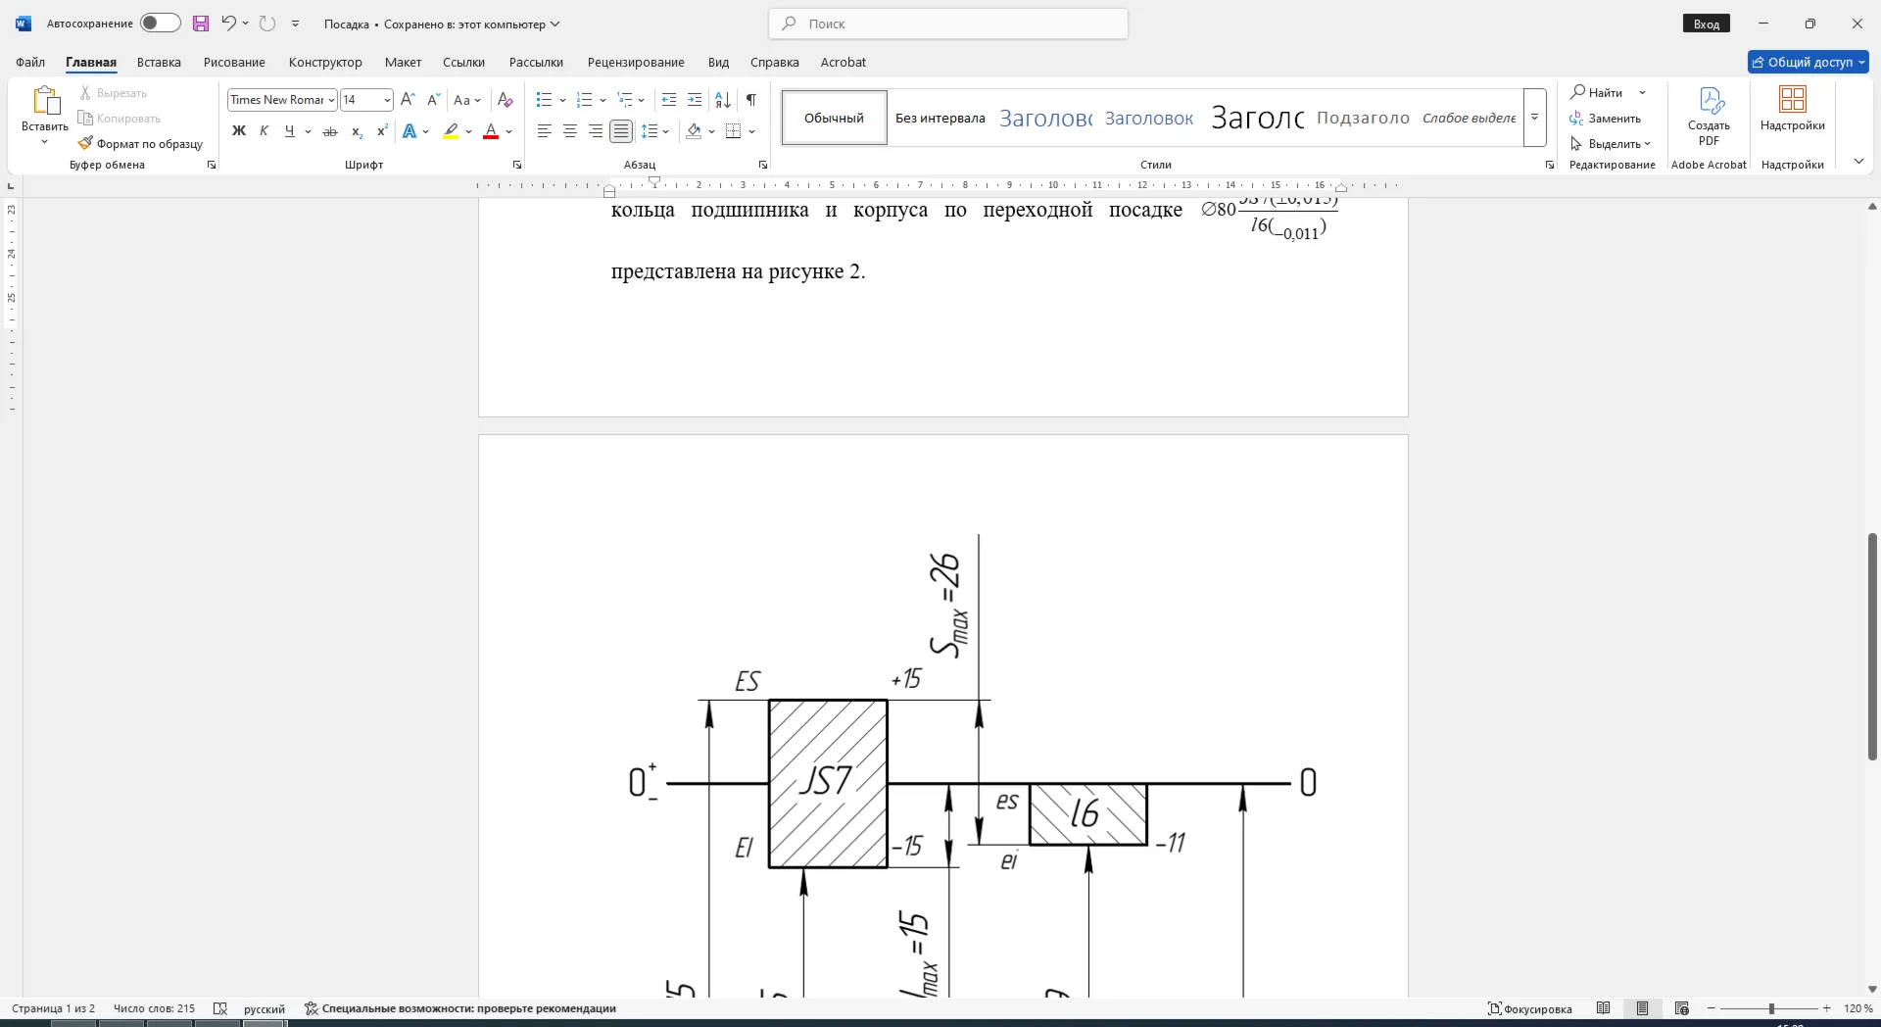
Task: Toggle bold Ж formatting
Action: (238, 131)
